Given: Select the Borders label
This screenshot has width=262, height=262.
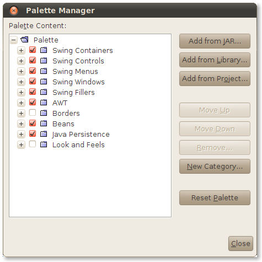Looking at the screenshot, I should 66,114.
